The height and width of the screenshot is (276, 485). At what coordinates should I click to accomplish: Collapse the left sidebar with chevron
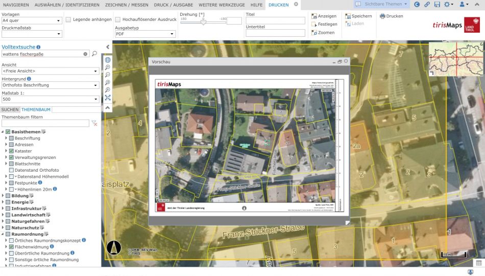108,47
